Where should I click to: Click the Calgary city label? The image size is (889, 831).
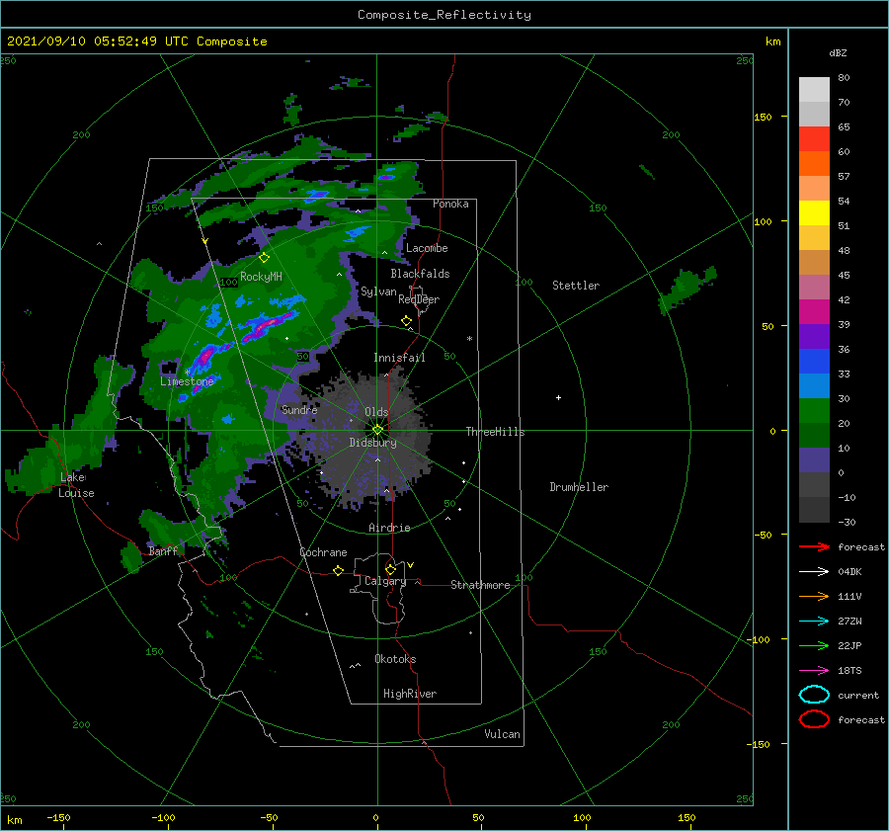pos(385,581)
